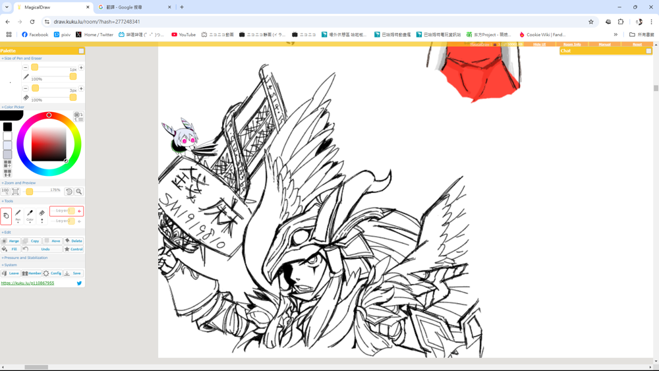The width and height of the screenshot is (659, 371).
Task: Pick the white color swatch
Action: (x=7, y=136)
